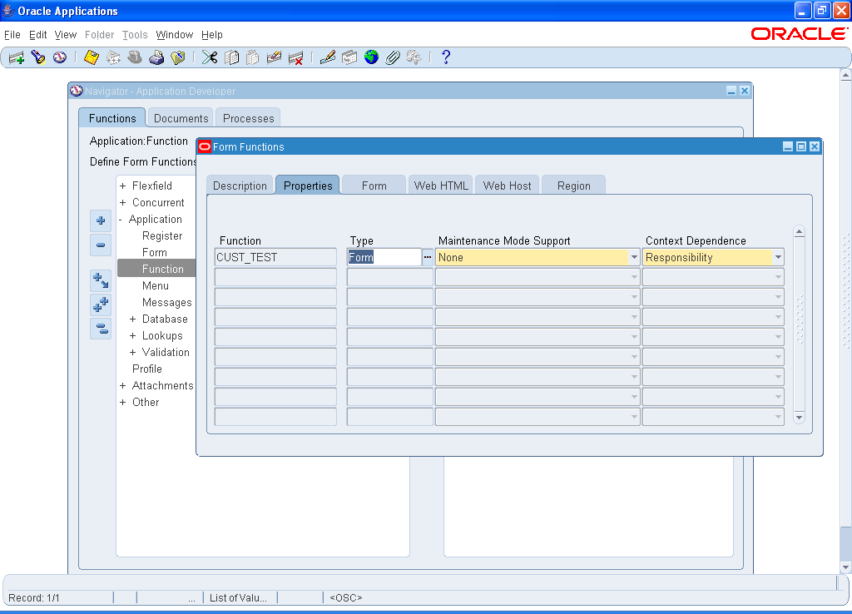Screen dimensions: 852x614
Task: Switch to the Form tab
Action: tap(374, 186)
